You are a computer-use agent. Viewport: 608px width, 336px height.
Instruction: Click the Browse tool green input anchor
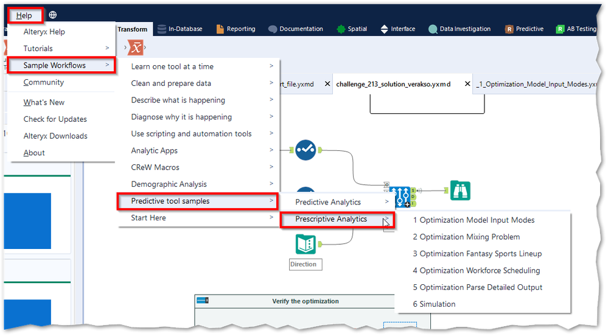447,190
